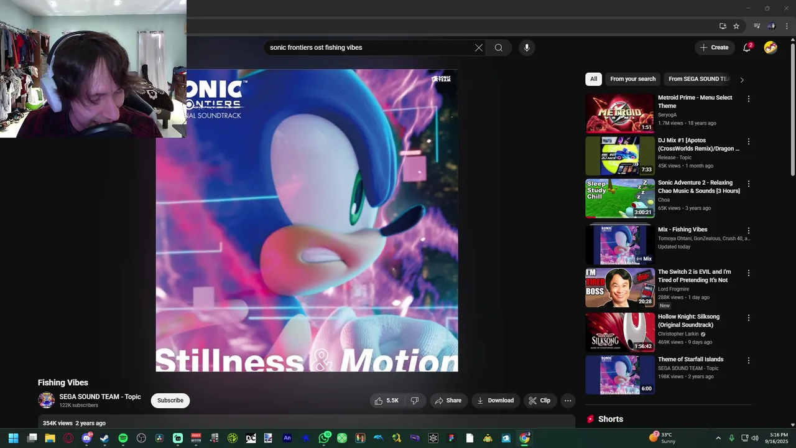This screenshot has width=796, height=448.
Task: Subscribe to SEGA SOUND TEAM - Topic
Action: [170, 400]
